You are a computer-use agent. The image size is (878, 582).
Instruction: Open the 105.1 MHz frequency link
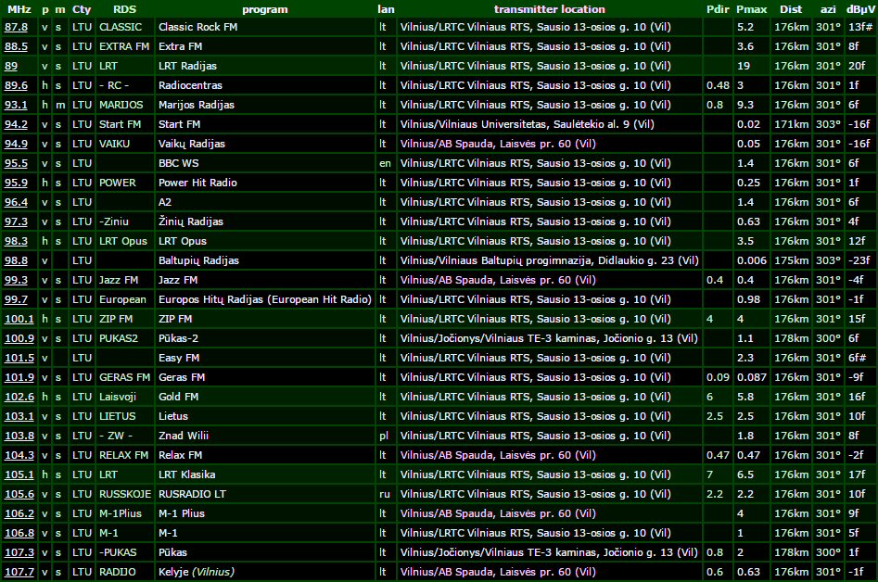point(19,474)
